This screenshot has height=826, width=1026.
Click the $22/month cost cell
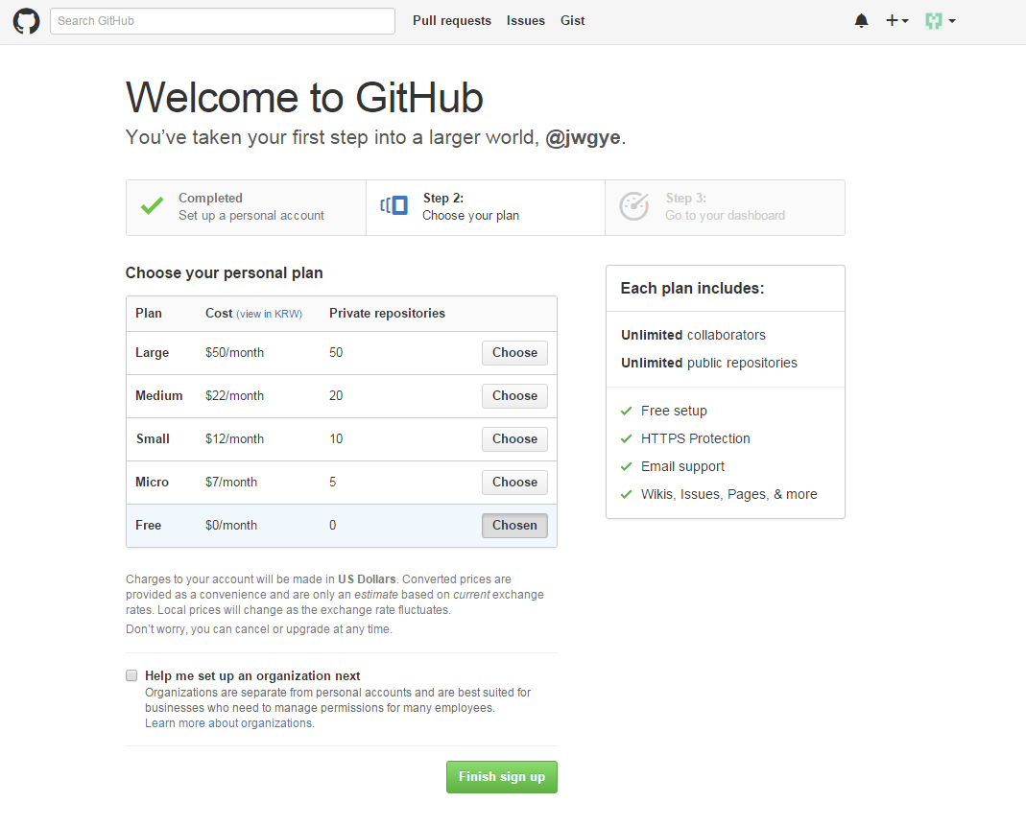(234, 395)
